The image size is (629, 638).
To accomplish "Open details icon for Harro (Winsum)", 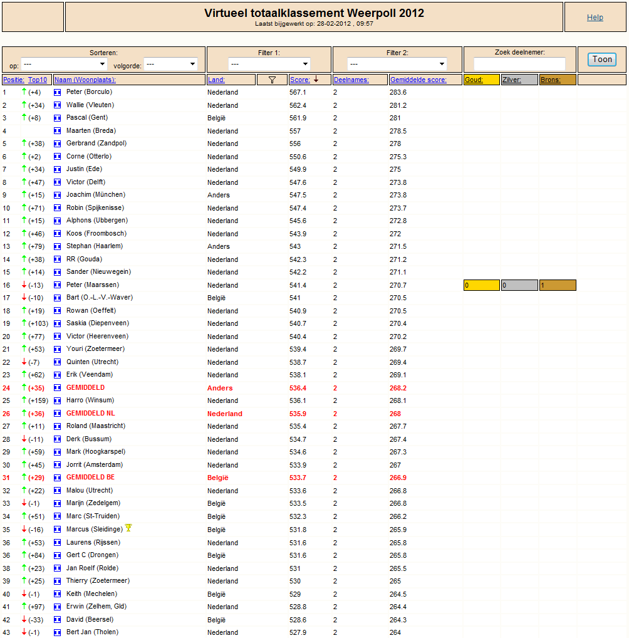I will coord(58,400).
